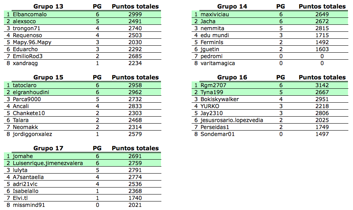
Task: Click the 3142 points value
Action: pyautogui.click(x=322, y=85)
